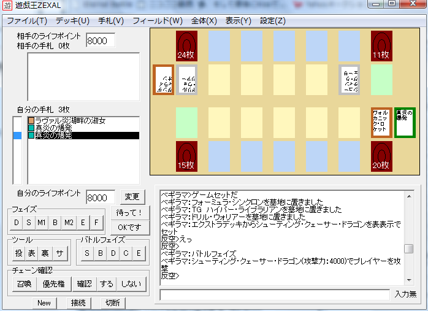This screenshot has height=311, width=428.
Task: Click your green field zone
Action: (186, 122)
